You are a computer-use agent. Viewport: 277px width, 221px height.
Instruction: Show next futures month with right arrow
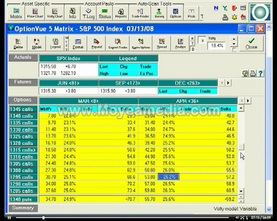228,82
